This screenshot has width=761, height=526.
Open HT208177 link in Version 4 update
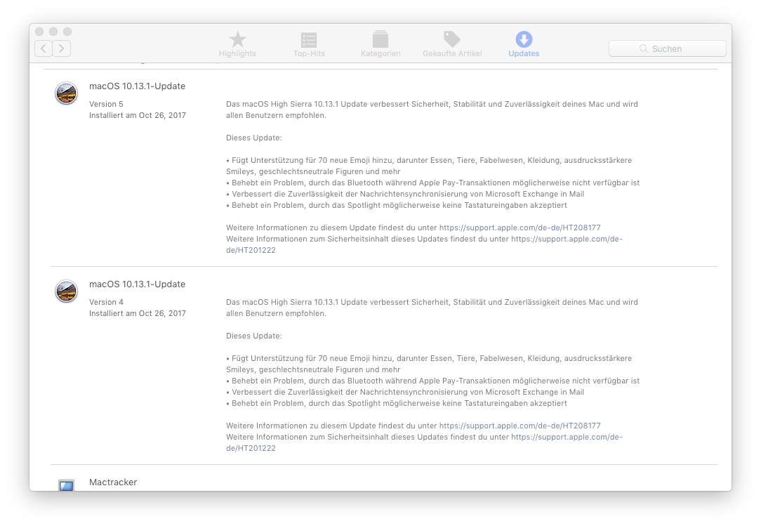click(x=520, y=426)
